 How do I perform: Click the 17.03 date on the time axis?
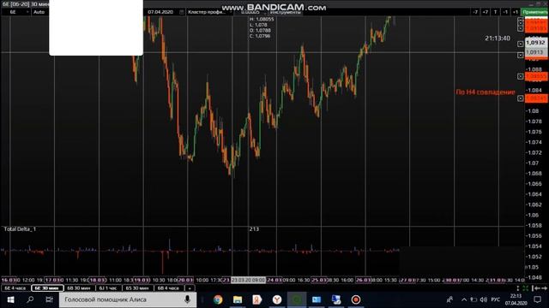pos(53,280)
